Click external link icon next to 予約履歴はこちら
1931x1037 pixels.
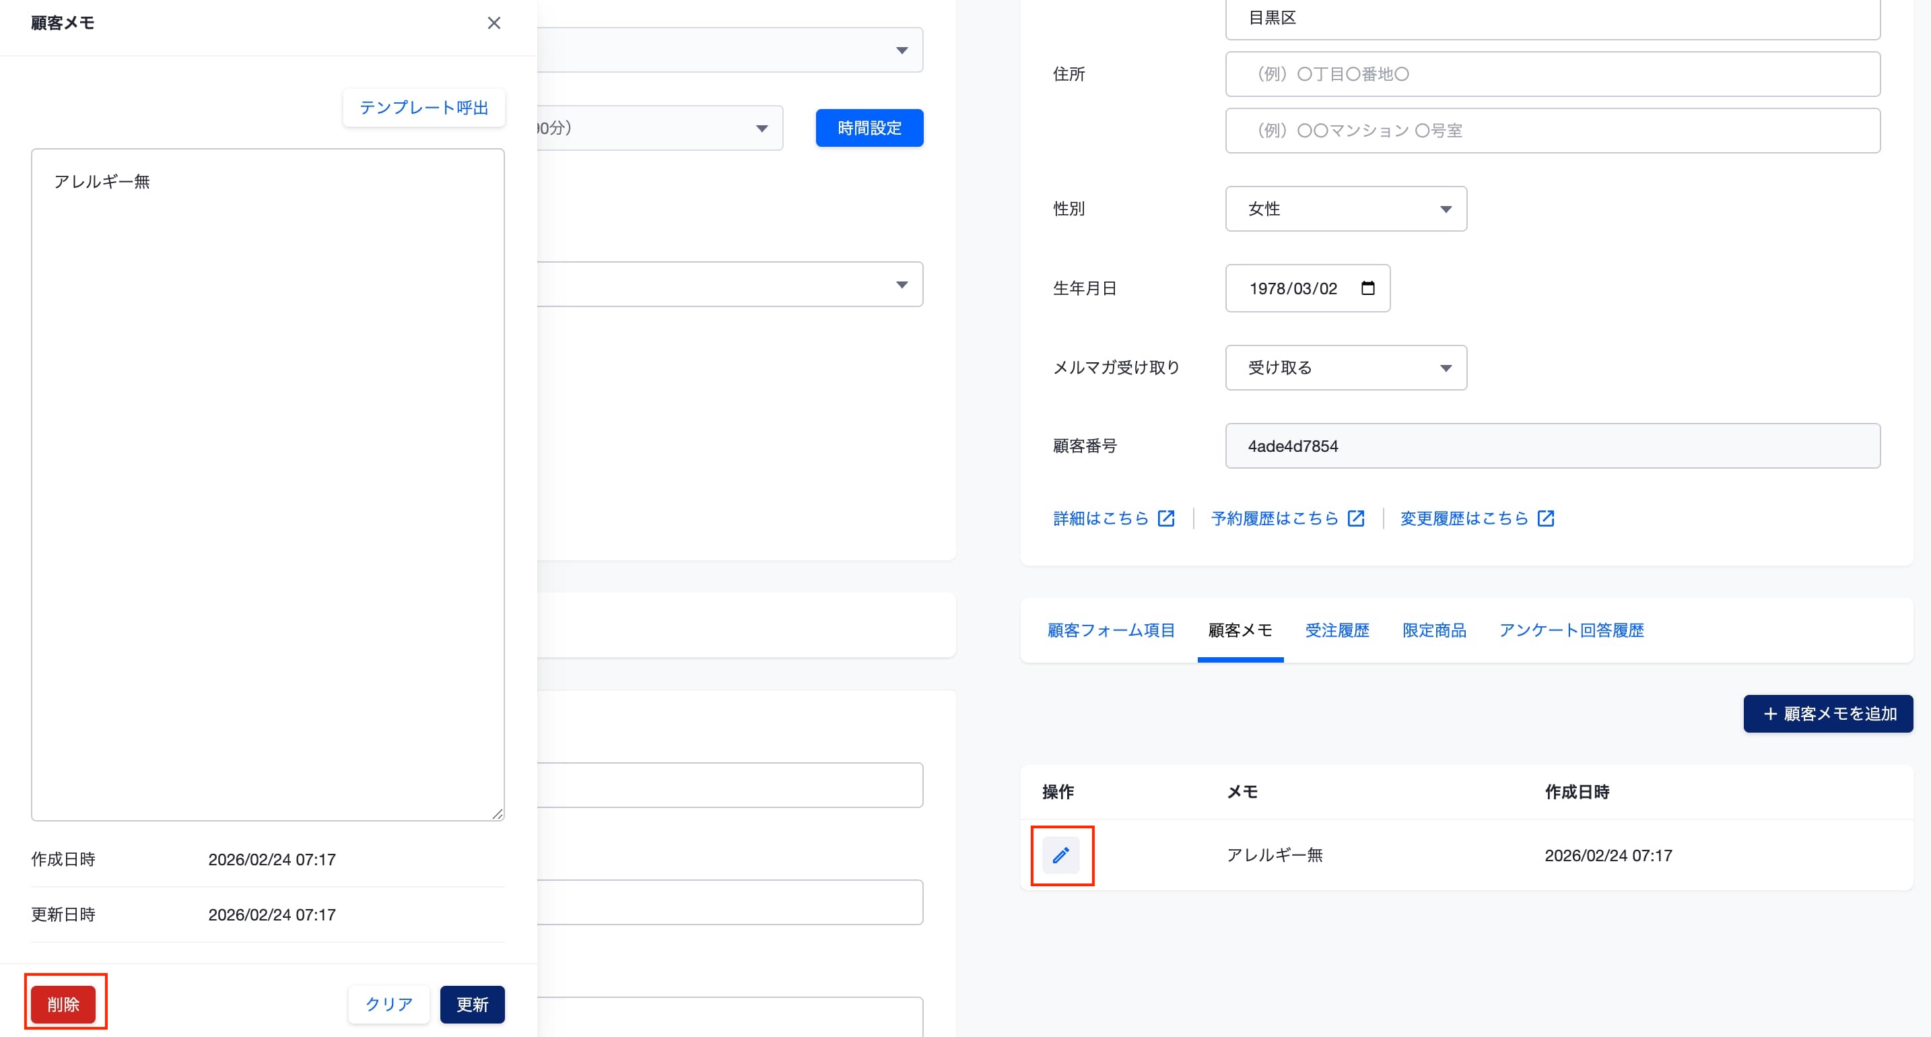(1355, 518)
